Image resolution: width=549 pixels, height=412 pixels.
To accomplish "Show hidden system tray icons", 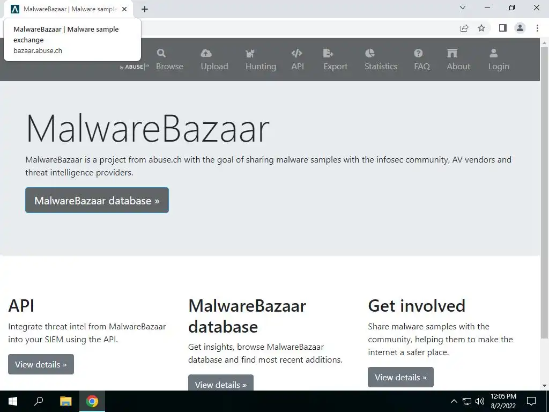I will tap(454, 401).
